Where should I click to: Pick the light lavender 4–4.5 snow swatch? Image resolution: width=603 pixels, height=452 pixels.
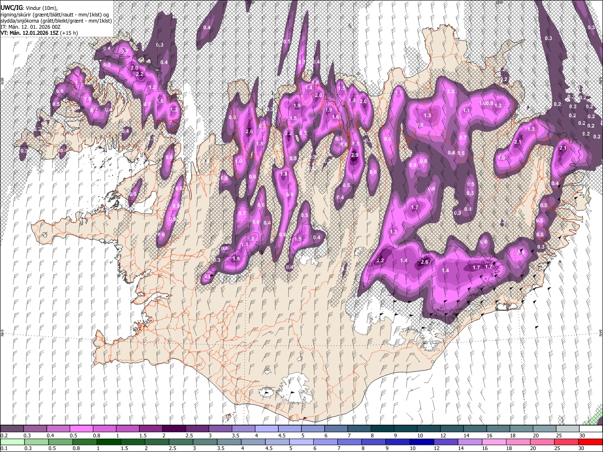pyautogui.click(x=266, y=429)
